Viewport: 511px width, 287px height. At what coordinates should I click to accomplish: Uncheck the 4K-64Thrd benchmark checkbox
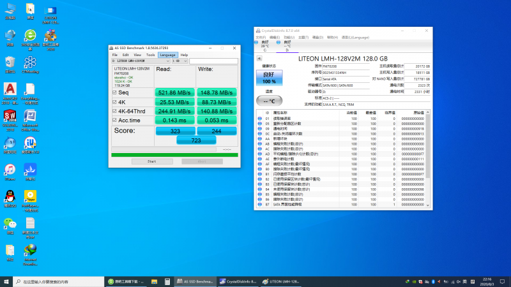coord(114,111)
